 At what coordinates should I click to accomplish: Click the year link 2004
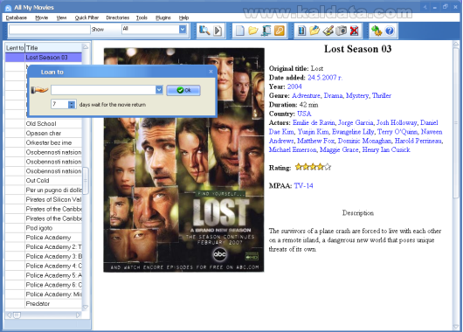[294, 86]
